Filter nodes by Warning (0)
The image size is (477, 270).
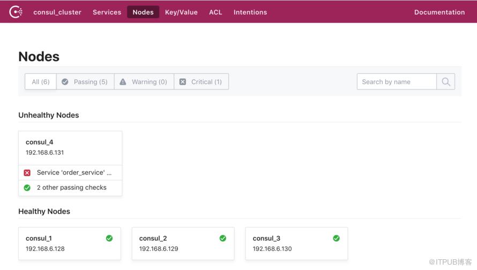coord(144,82)
